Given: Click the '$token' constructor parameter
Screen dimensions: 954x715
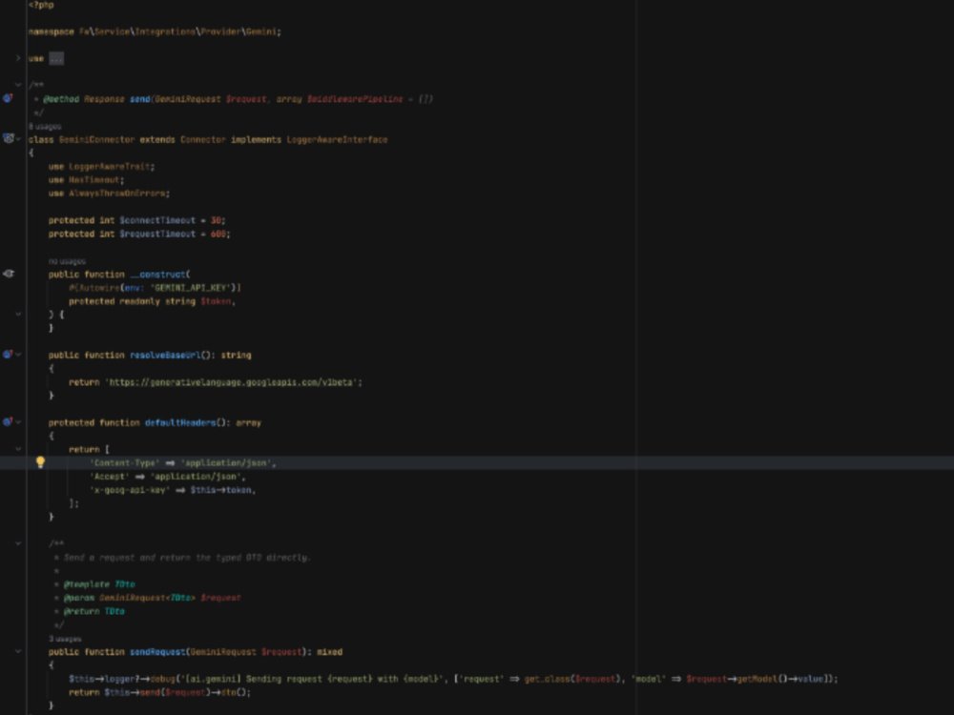Looking at the screenshot, I should [x=216, y=301].
